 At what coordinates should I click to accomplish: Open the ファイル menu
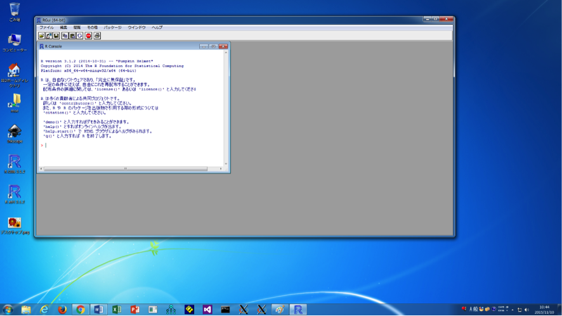46,27
